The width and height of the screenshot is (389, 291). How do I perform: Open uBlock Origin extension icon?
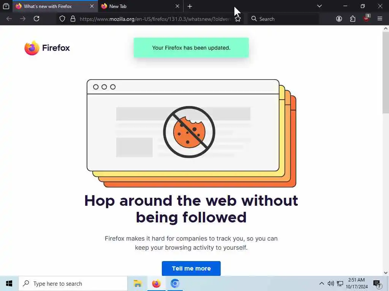367,18
